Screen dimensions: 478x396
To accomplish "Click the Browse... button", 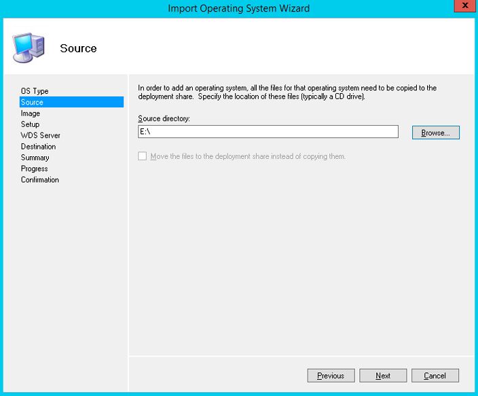I will (435, 132).
